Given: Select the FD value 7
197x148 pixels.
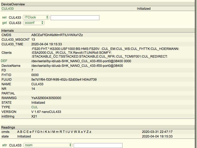Looking at the screenshot, I should (32, 70).
